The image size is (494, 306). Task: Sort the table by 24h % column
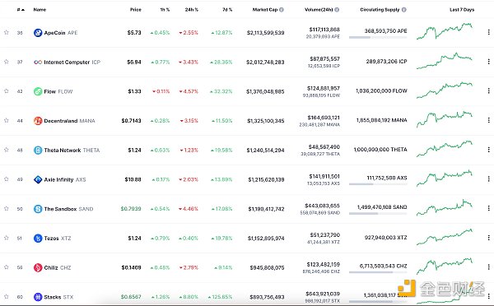click(x=192, y=10)
